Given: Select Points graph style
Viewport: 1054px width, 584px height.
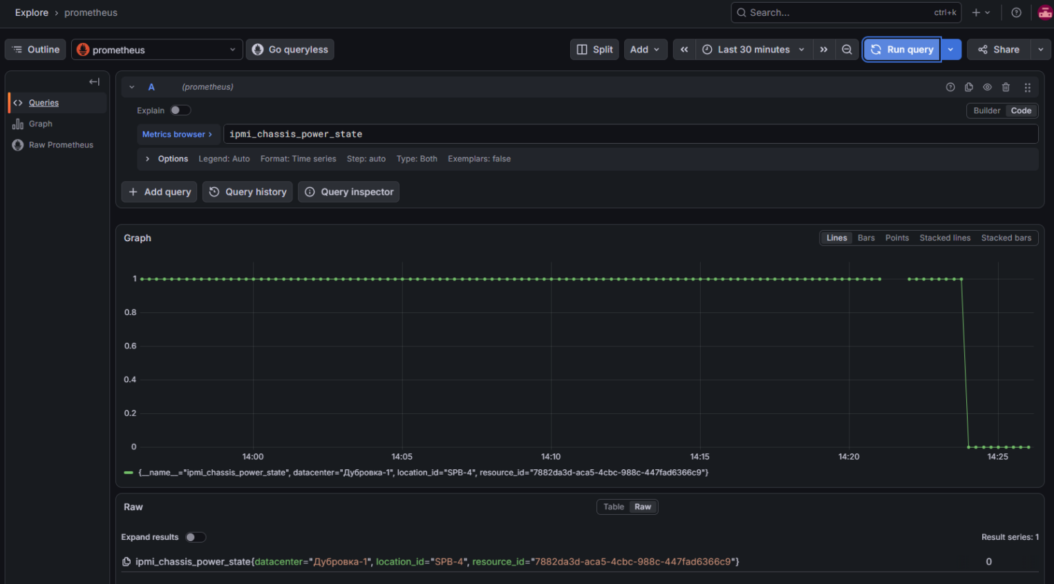Looking at the screenshot, I should tap(897, 238).
